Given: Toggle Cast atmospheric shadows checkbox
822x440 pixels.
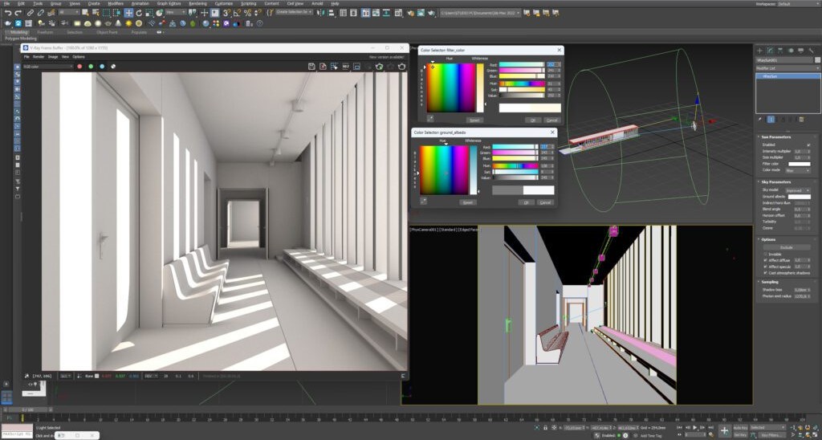Looking at the screenshot, I should (765, 273).
